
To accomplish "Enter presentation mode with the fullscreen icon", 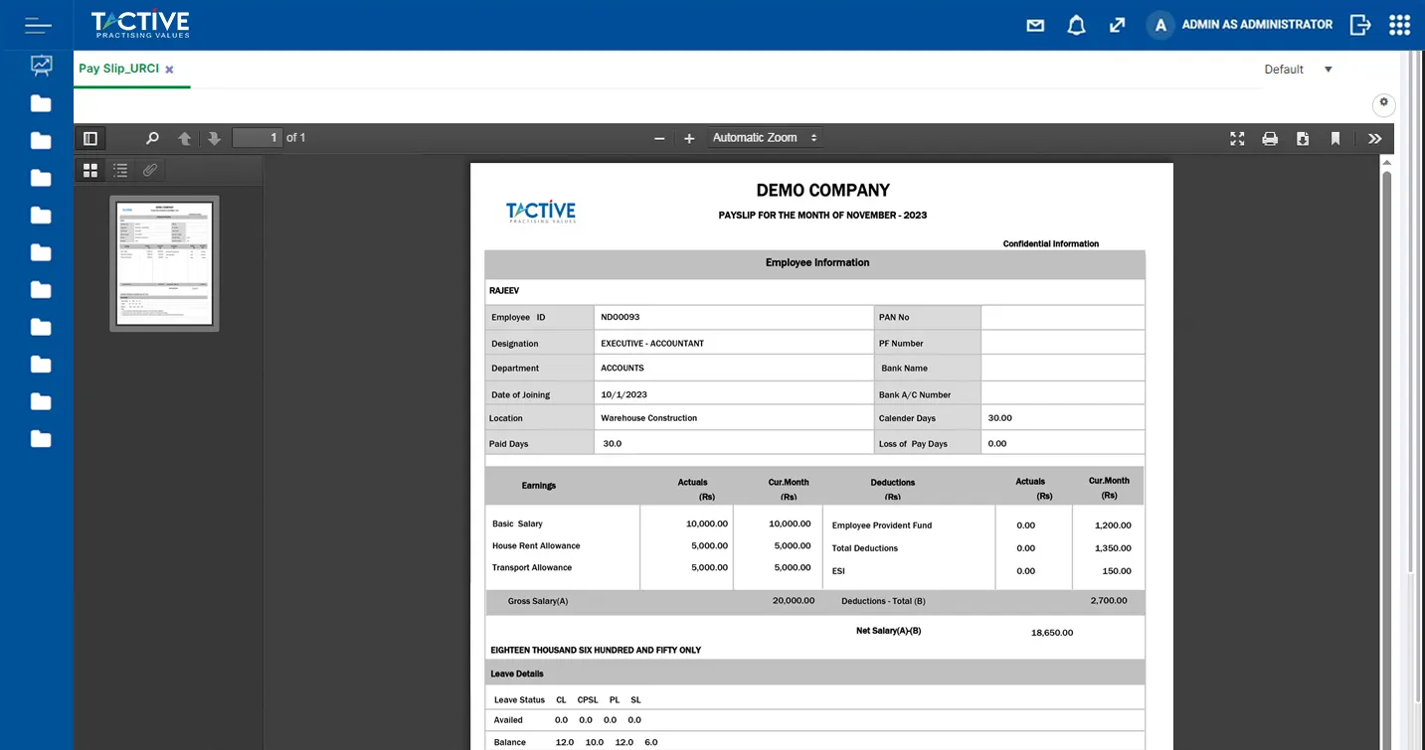I will pyautogui.click(x=1236, y=138).
